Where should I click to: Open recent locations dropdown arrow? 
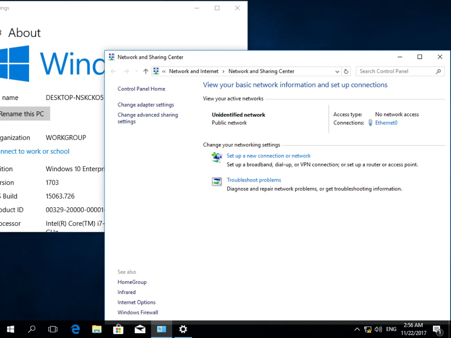pyautogui.click(x=137, y=71)
